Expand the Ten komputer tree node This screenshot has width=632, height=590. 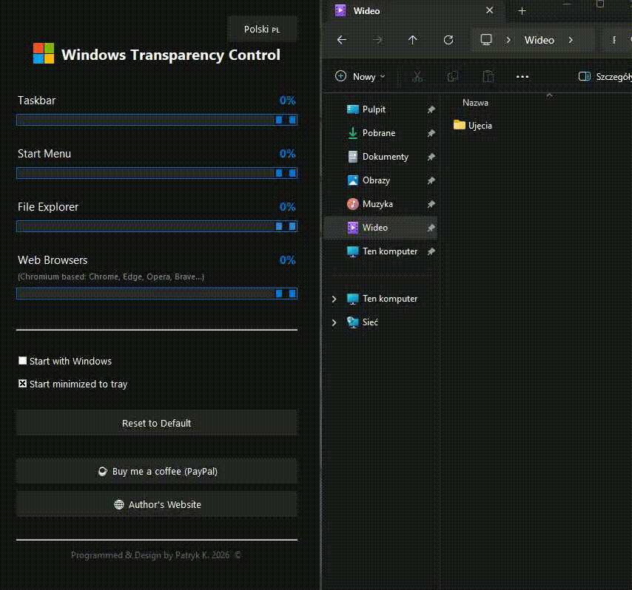[334, 298]
